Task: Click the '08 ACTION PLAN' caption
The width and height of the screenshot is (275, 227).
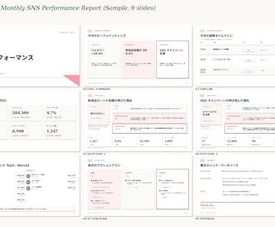Action: coord(95,219)
